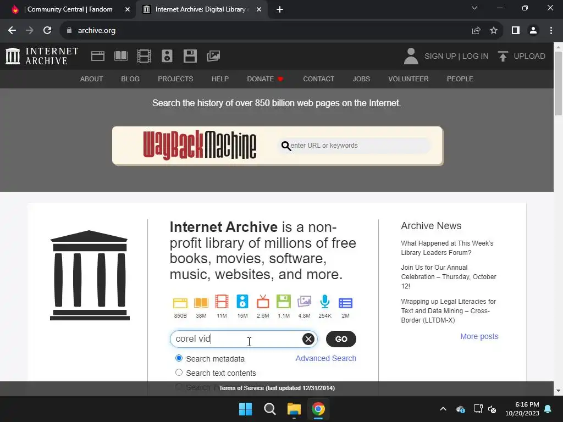The image size is (563, 422).
Task: Open the PEOPLE menu item
Action: tap(460, 79)
